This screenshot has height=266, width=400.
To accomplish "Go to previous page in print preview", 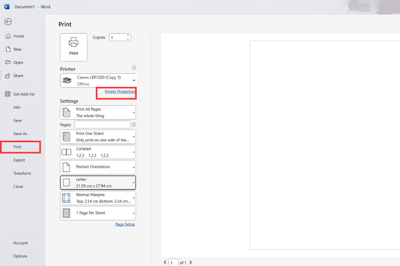I will [x=164, y=263].
